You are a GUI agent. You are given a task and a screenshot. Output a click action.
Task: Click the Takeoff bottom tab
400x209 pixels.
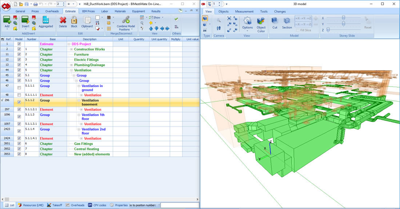[55, 205]
